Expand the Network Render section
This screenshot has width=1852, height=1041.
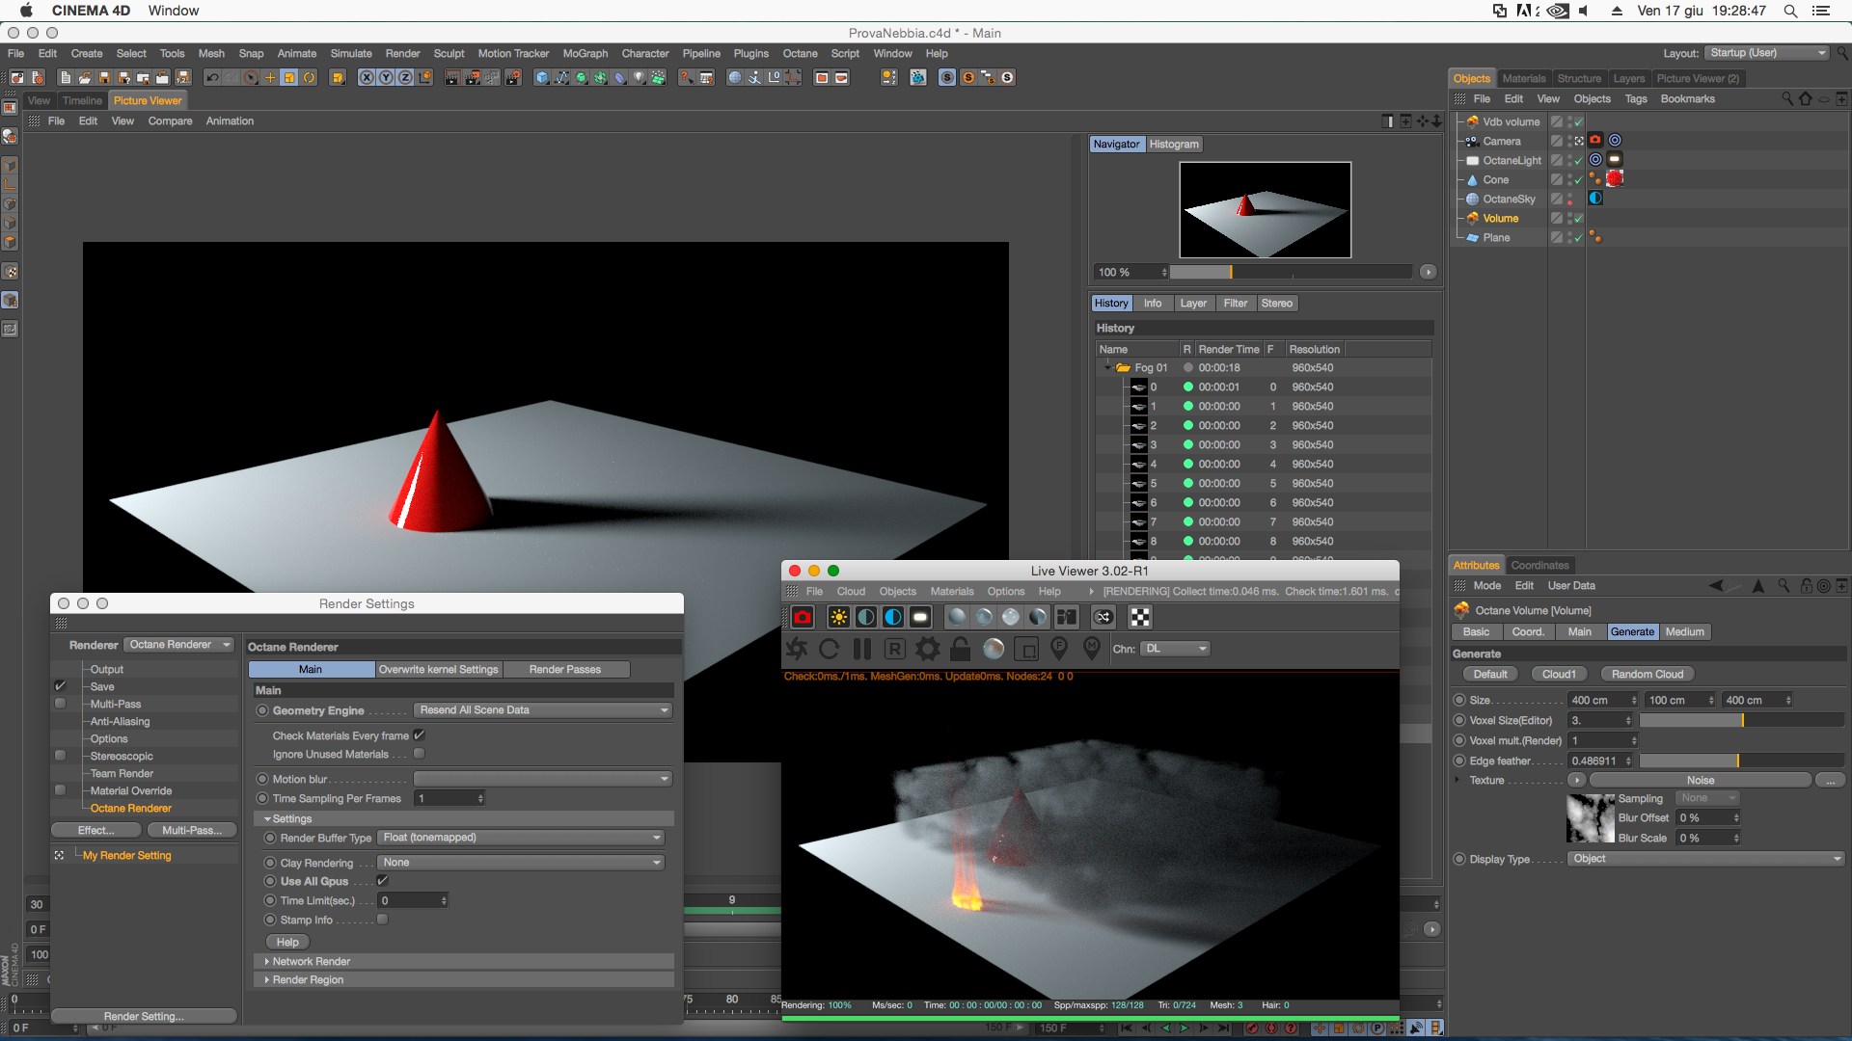[311, 961]
